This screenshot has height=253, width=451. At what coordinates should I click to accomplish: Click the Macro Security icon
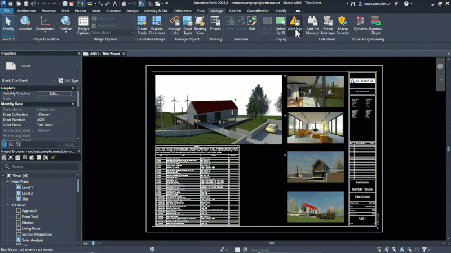point(343,25)
